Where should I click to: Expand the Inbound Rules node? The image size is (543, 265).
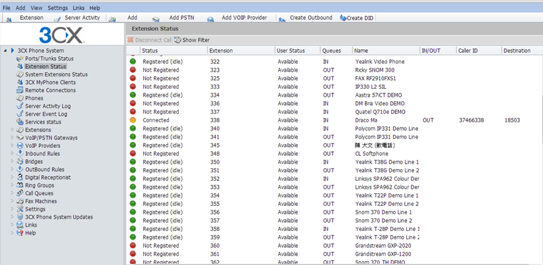click(x=12, y=154)
